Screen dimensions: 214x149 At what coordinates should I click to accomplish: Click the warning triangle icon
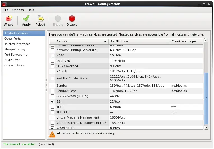point(52,134)
